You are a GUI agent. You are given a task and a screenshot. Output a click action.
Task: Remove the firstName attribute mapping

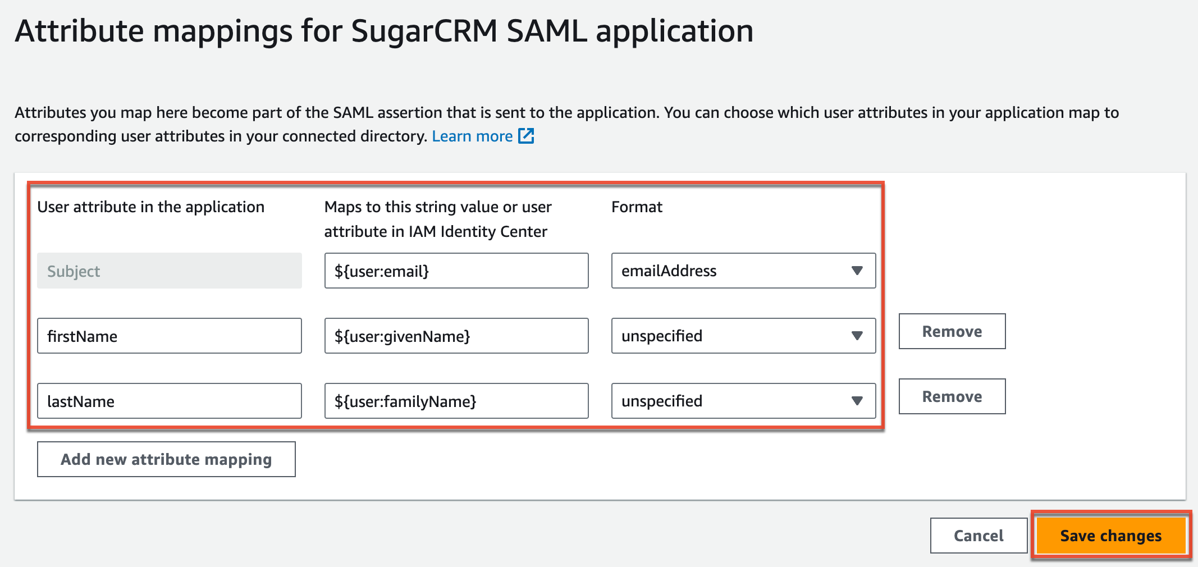click(952, 331)
